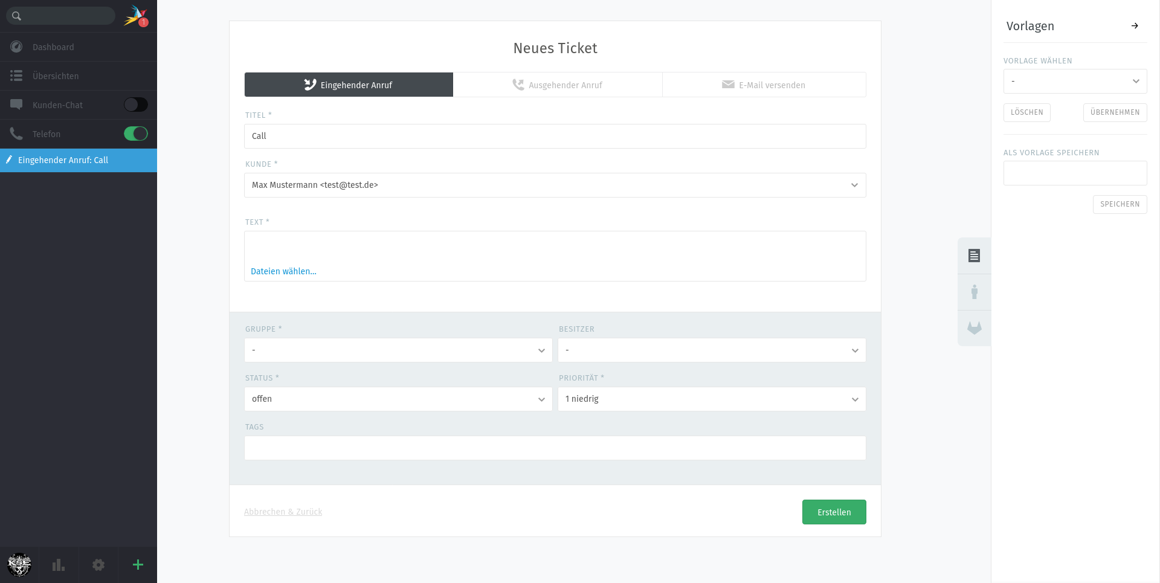Viewport: 1160px width, 583px height.
Task: Open admin settings gear icon
Action: click(98, 565)
